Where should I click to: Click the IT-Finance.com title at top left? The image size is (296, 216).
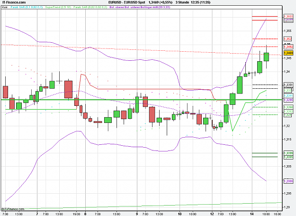point(13,2)
